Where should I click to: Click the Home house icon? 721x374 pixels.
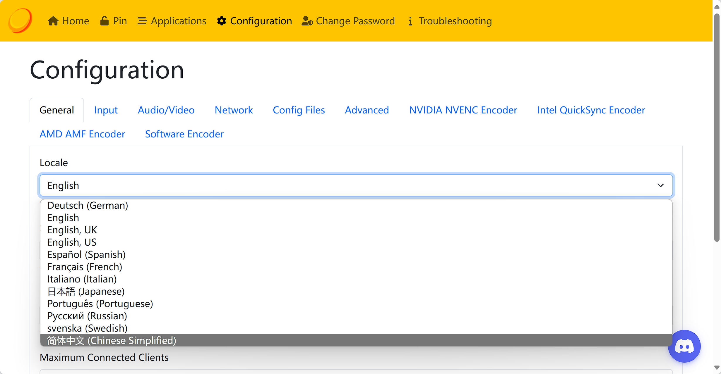[53, 21]
